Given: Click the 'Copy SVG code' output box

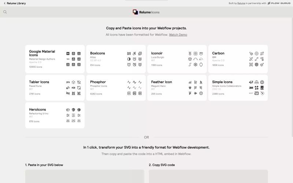Looking at the screenshot, I should pyautogui.click(x=208, y=176).
